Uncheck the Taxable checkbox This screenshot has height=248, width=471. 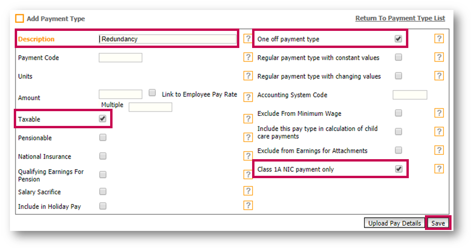coord(103,119)
